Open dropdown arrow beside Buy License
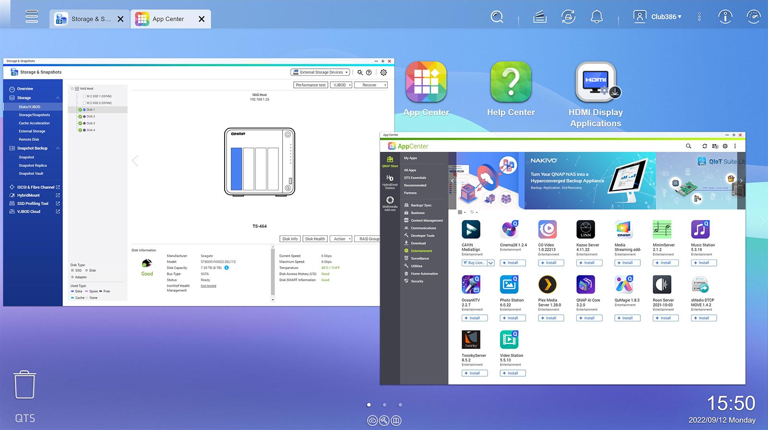 (x=491, y=263)
